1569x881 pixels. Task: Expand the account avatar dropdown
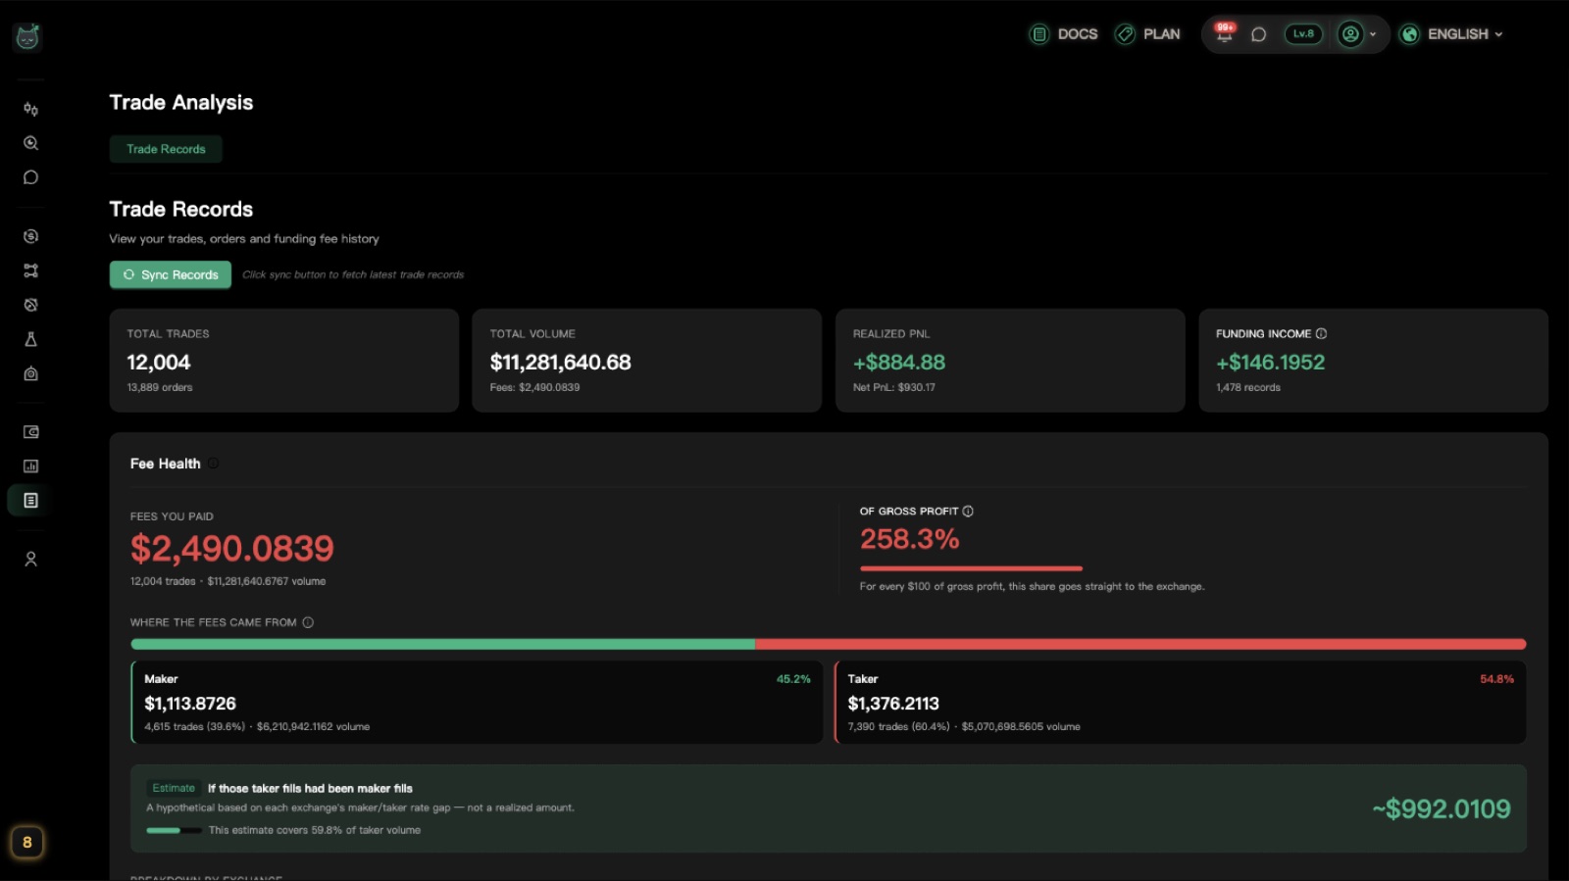(x=1358, y=34)
